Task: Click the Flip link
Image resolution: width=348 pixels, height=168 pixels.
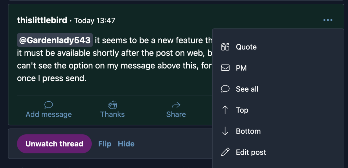Action: click(x=105, y=144)
